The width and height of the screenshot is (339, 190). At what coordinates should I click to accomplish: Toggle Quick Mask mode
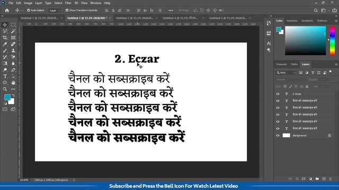[5, 109]
